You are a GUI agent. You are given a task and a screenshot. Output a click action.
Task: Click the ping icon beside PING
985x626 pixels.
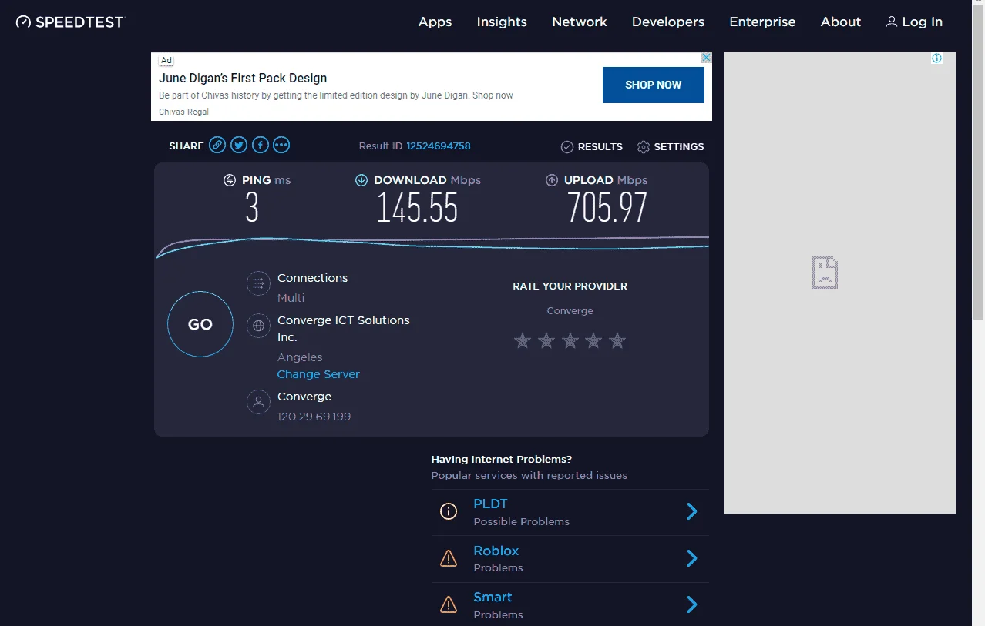point(230,180)
